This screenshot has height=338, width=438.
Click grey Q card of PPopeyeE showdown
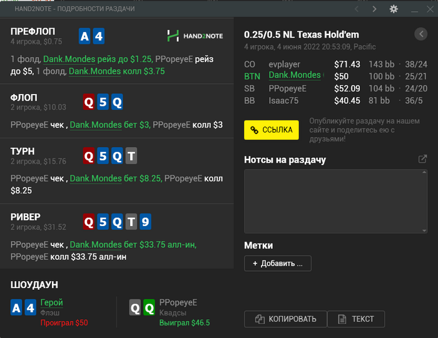135,307
